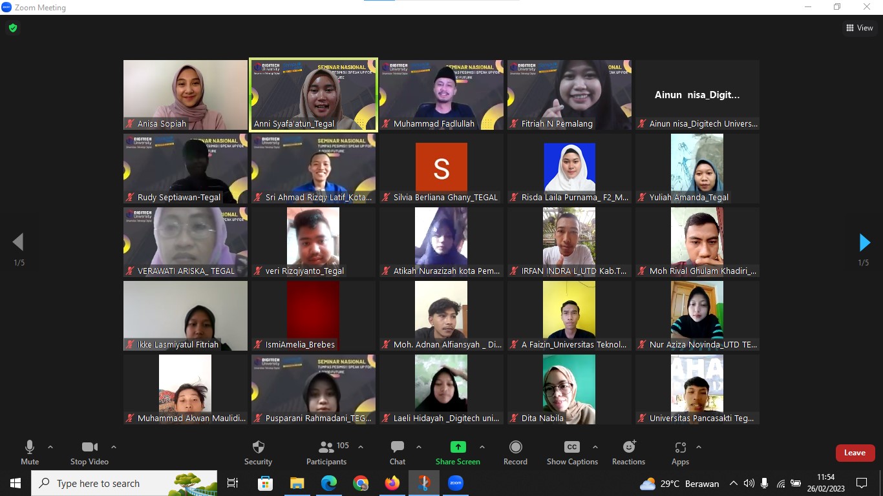Select Anisa Sopiah's video thumbnail

186,95
